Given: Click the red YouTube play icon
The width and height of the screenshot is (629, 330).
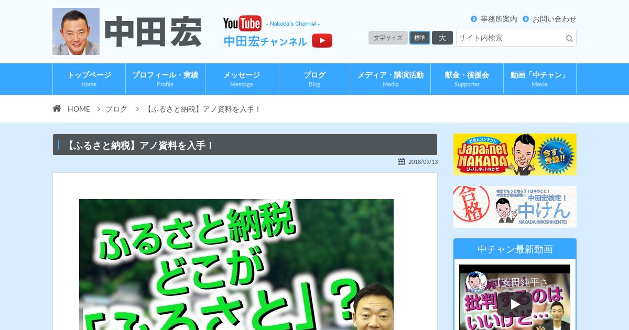Looking at the screenshot, I should coord(322,41).
